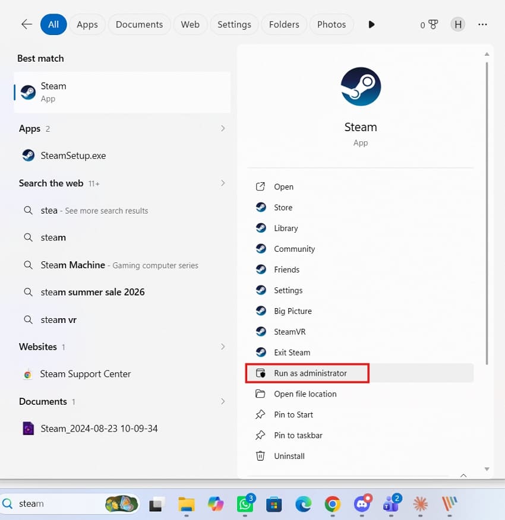Open the rewards trophy icon
The height and width of the screenshot is (520, 505).
click(433, 24)
